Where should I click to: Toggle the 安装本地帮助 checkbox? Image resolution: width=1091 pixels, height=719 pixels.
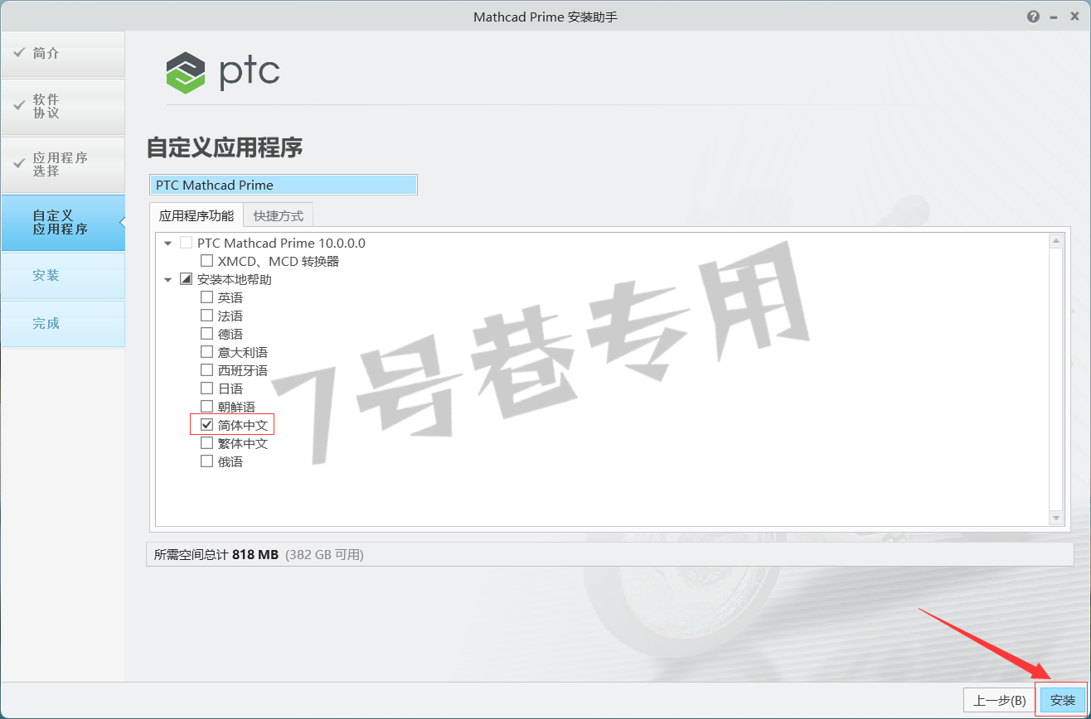pyautogui.click(x=186, y=279)
